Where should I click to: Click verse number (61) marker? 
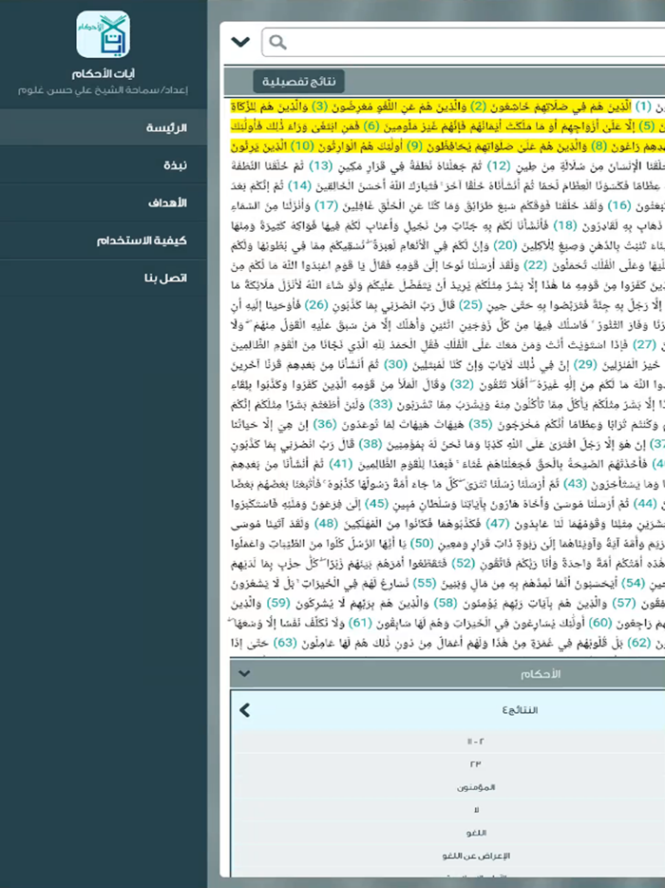[x=359, y=622]
